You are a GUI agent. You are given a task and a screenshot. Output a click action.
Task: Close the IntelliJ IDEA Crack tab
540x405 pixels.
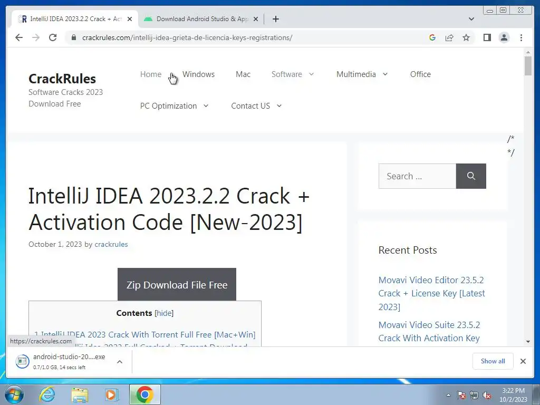[x=130, y=19]
